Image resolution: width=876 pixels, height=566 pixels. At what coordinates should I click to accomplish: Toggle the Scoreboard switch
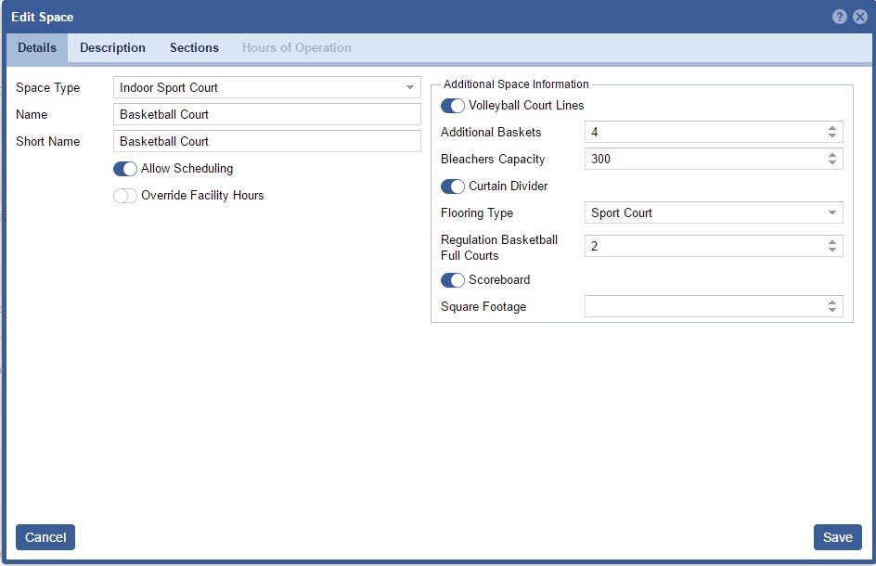point(453,280)
